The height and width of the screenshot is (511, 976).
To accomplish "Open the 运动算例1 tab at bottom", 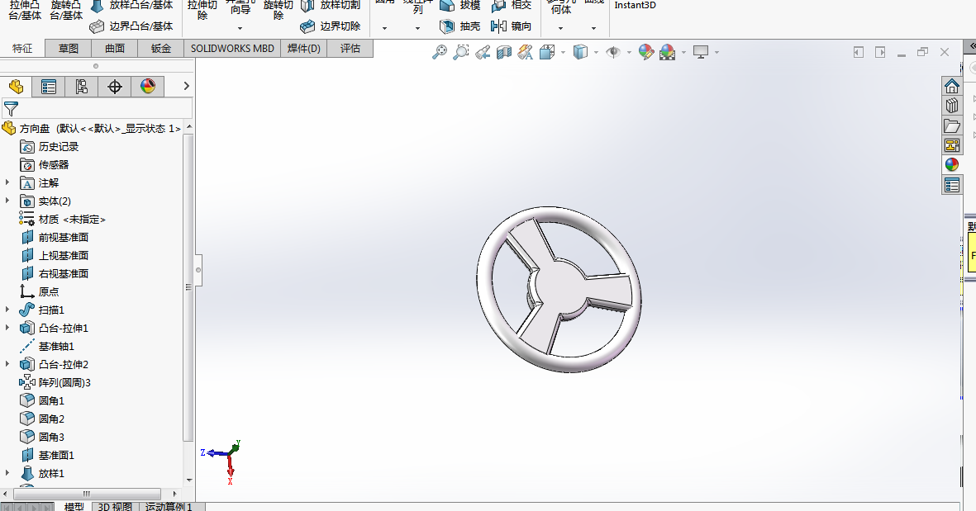I will (x=167, y=506).
